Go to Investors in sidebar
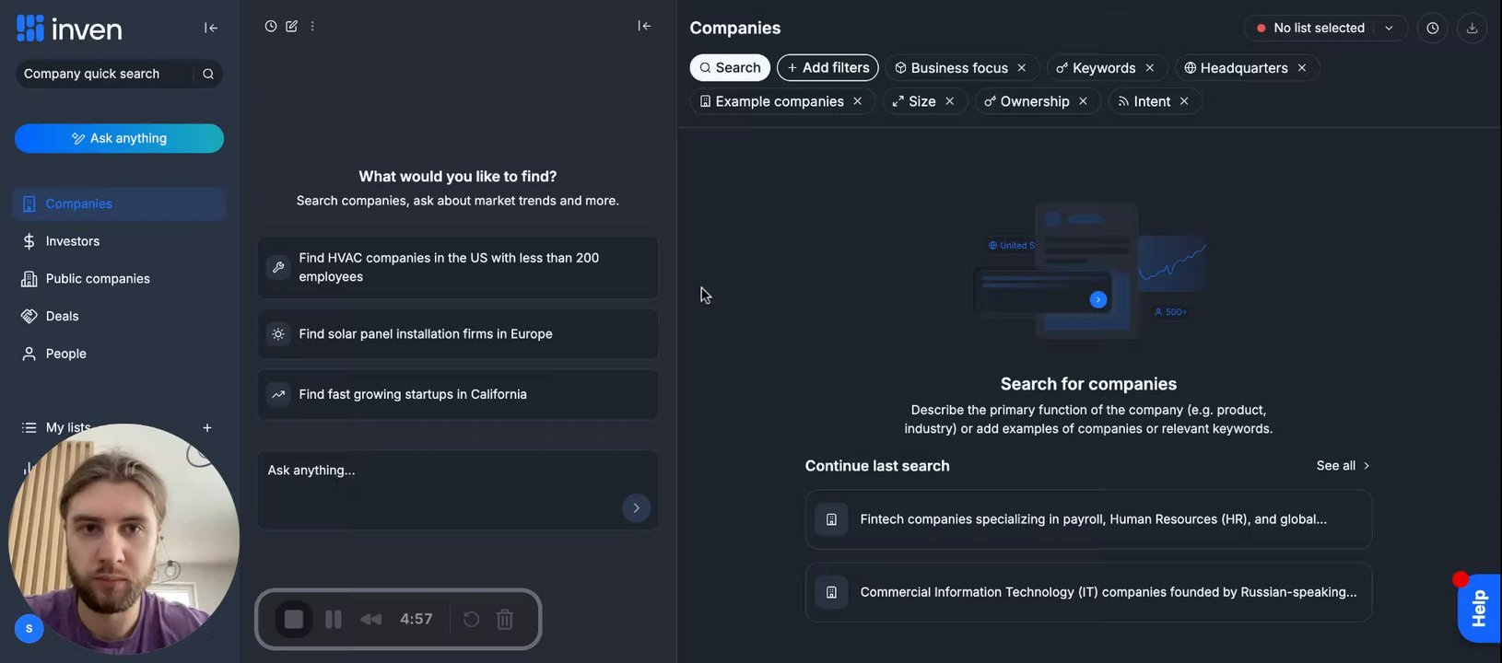This screenshot has width=1502, height=663. point(73,241)
